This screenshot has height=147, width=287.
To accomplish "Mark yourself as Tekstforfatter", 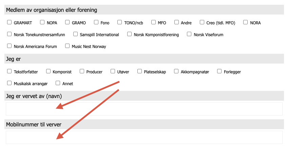I will click(x=9, y=71).
